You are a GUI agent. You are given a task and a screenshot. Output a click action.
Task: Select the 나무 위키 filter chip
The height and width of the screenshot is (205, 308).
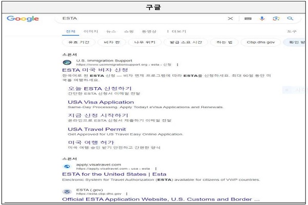[x=145, y=42]
